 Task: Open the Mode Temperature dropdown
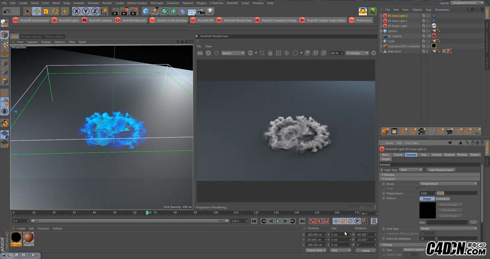click(449, 184)
